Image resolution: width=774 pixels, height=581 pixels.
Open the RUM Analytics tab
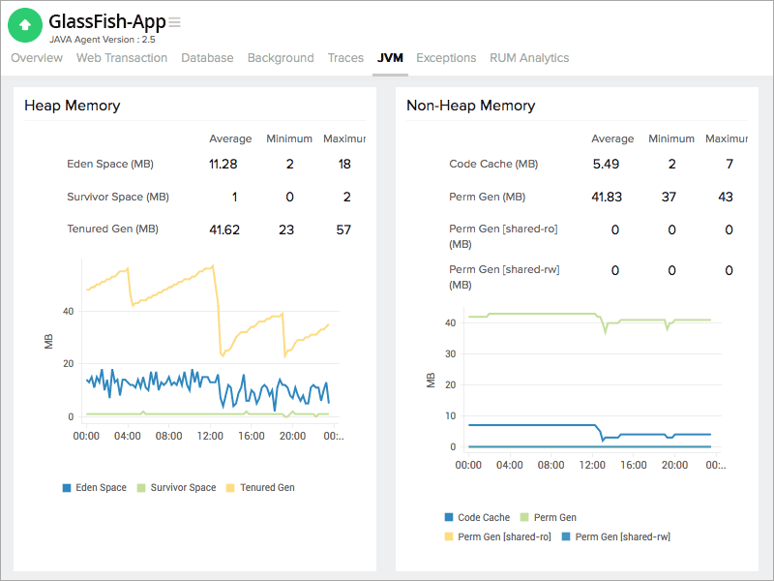(x=529, y=58)
